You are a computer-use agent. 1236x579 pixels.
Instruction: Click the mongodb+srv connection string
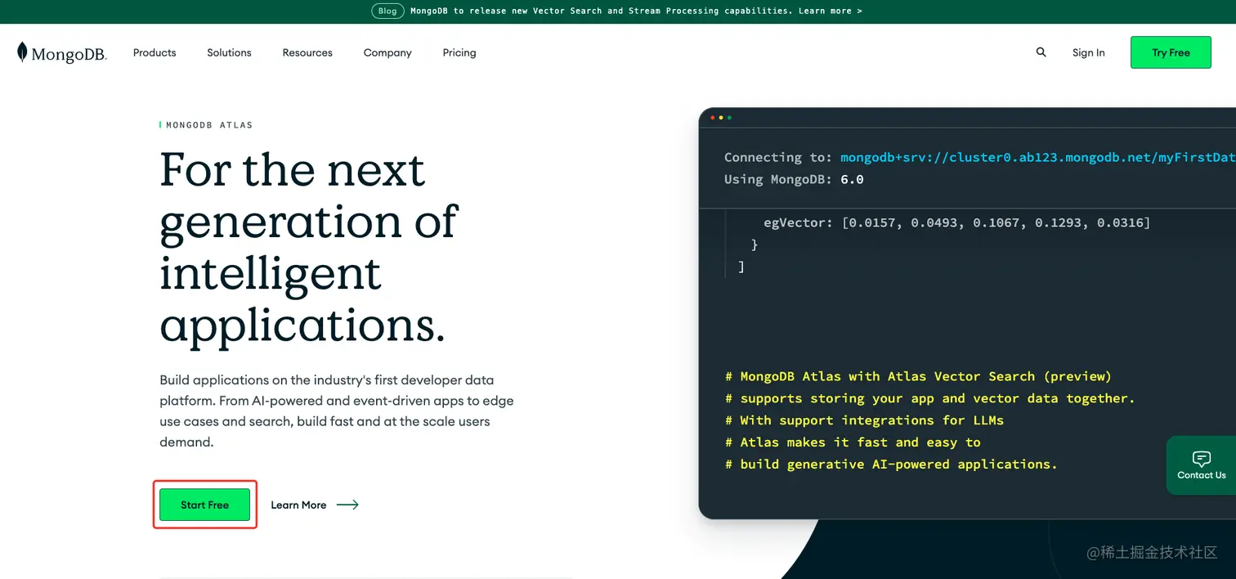(x=1038, y=157)
